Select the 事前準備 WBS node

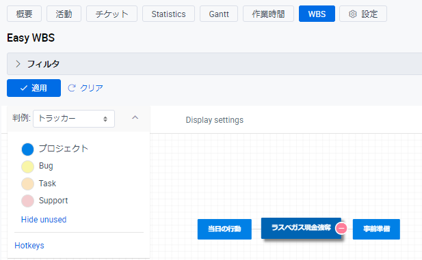(x=376, y=229)
